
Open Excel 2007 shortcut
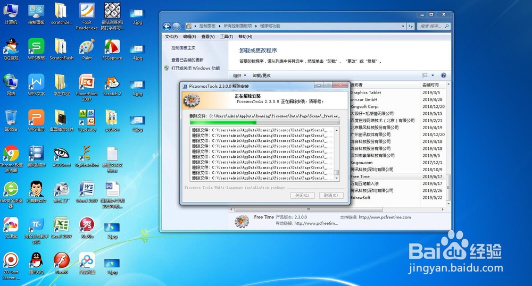coord(61,228)
